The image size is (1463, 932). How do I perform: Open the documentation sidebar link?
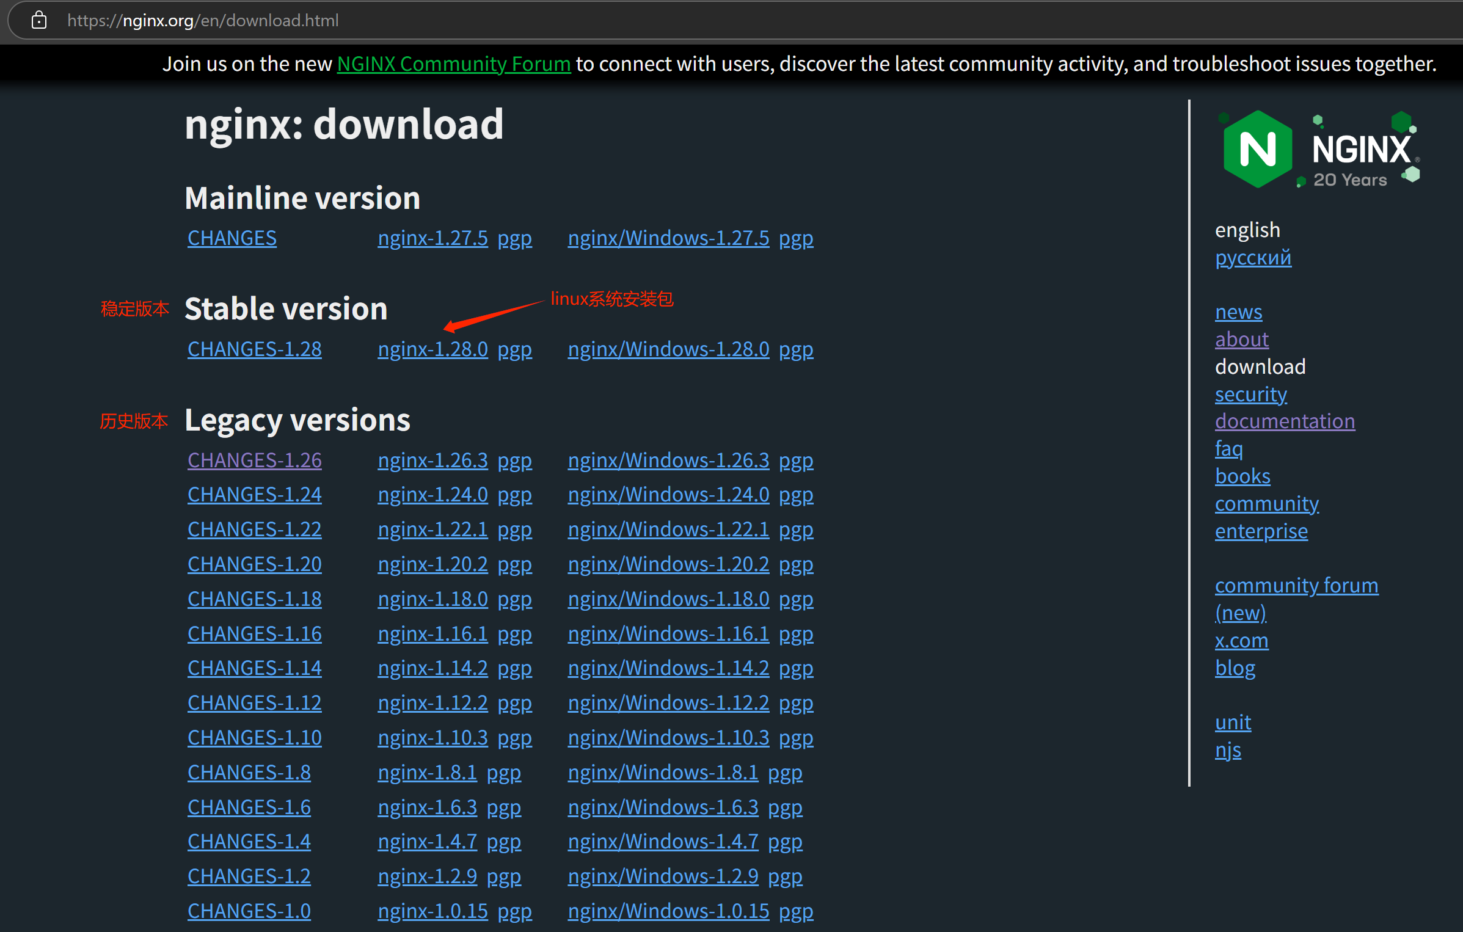1285,421
